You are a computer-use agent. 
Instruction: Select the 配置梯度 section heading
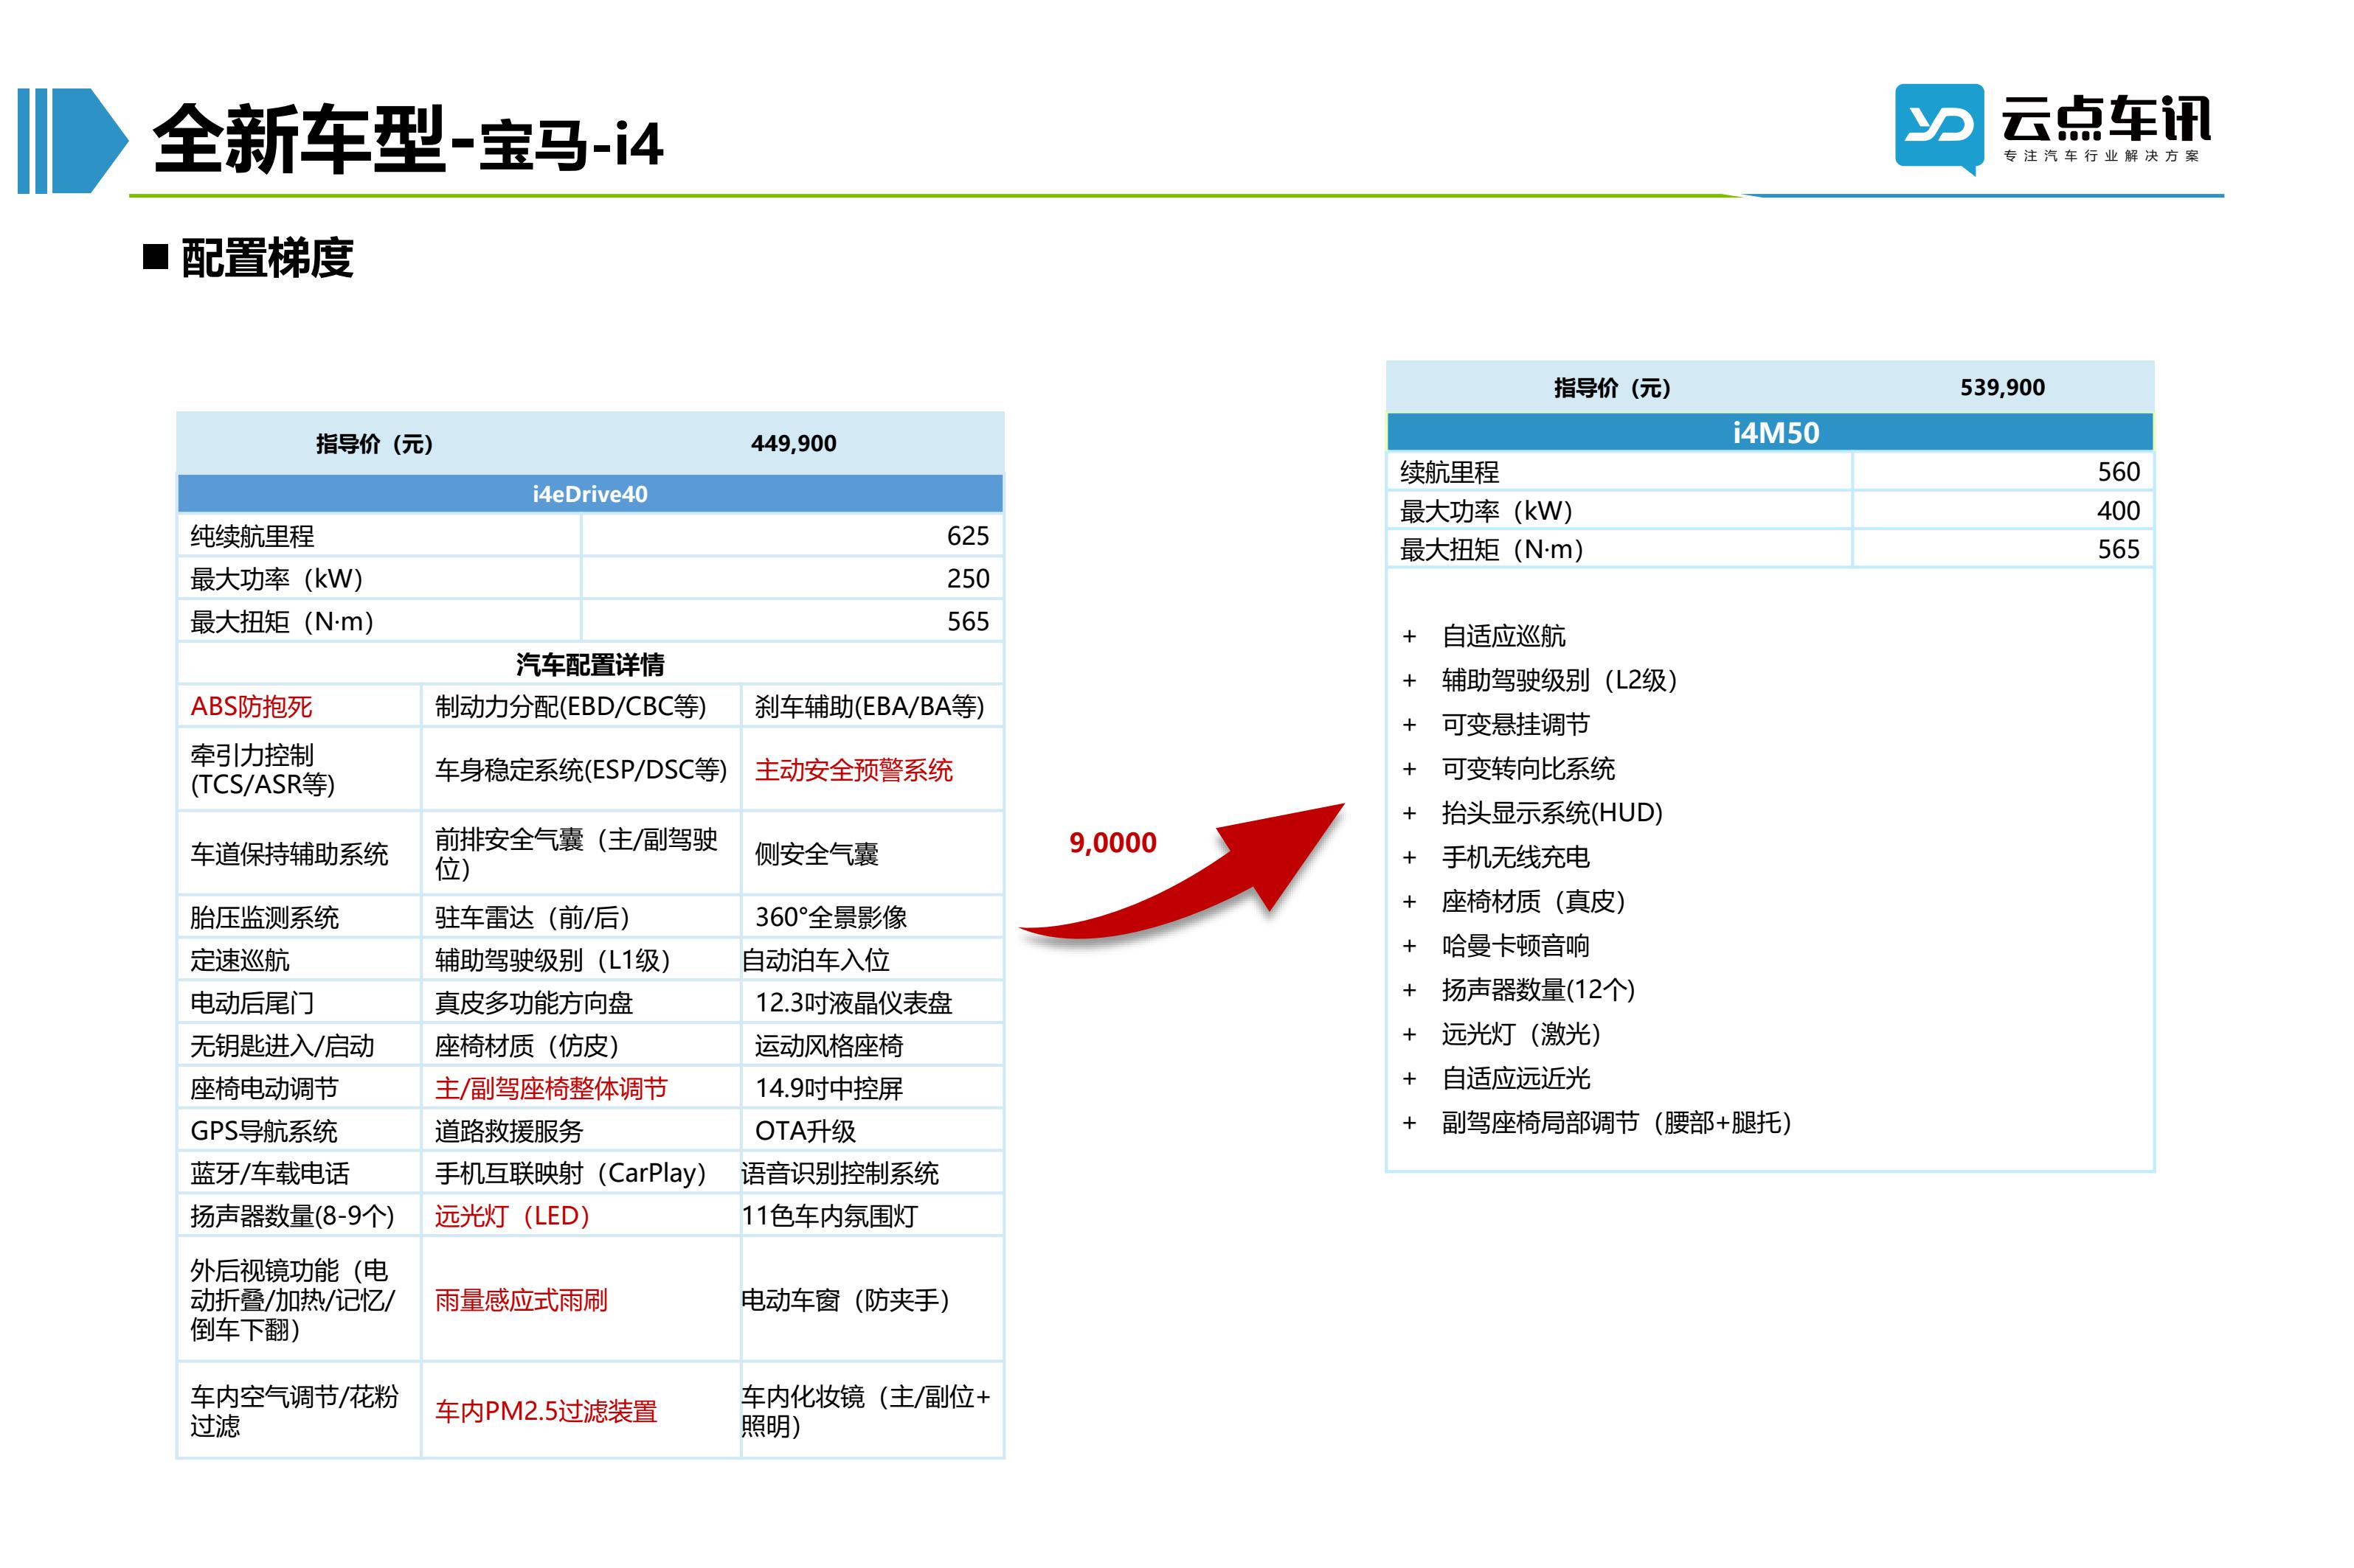pos(266,258)
